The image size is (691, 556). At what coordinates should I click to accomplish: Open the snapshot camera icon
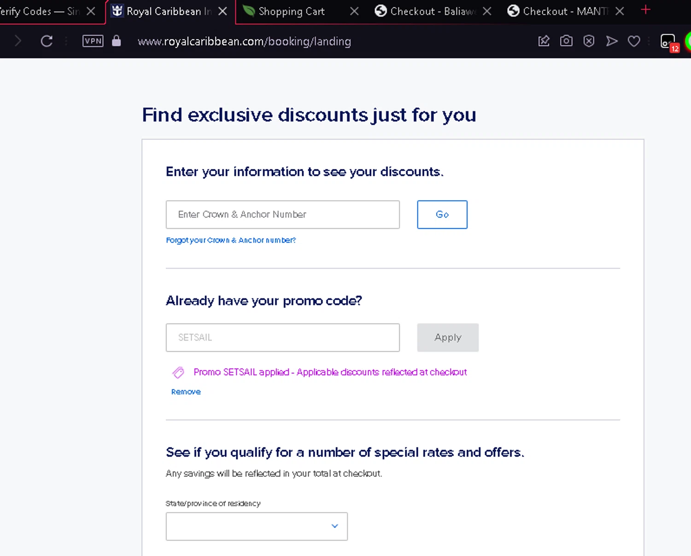coord(566,41)
